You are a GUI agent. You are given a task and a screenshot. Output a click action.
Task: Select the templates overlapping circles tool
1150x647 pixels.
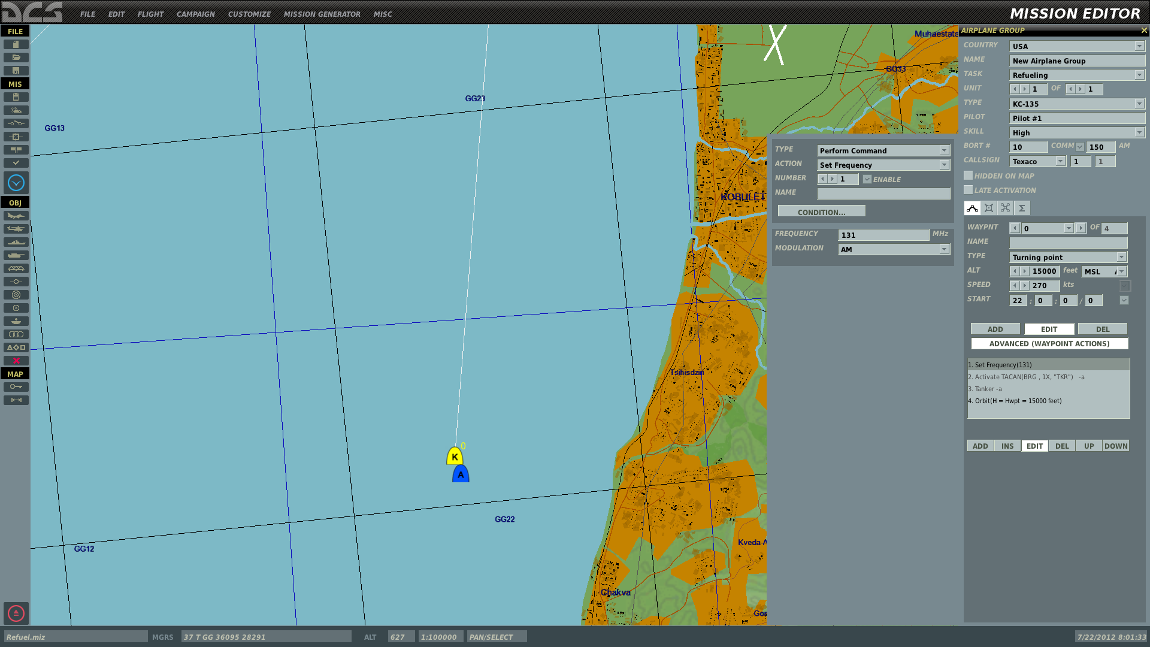pyautogui.click(x=16, y=334)
